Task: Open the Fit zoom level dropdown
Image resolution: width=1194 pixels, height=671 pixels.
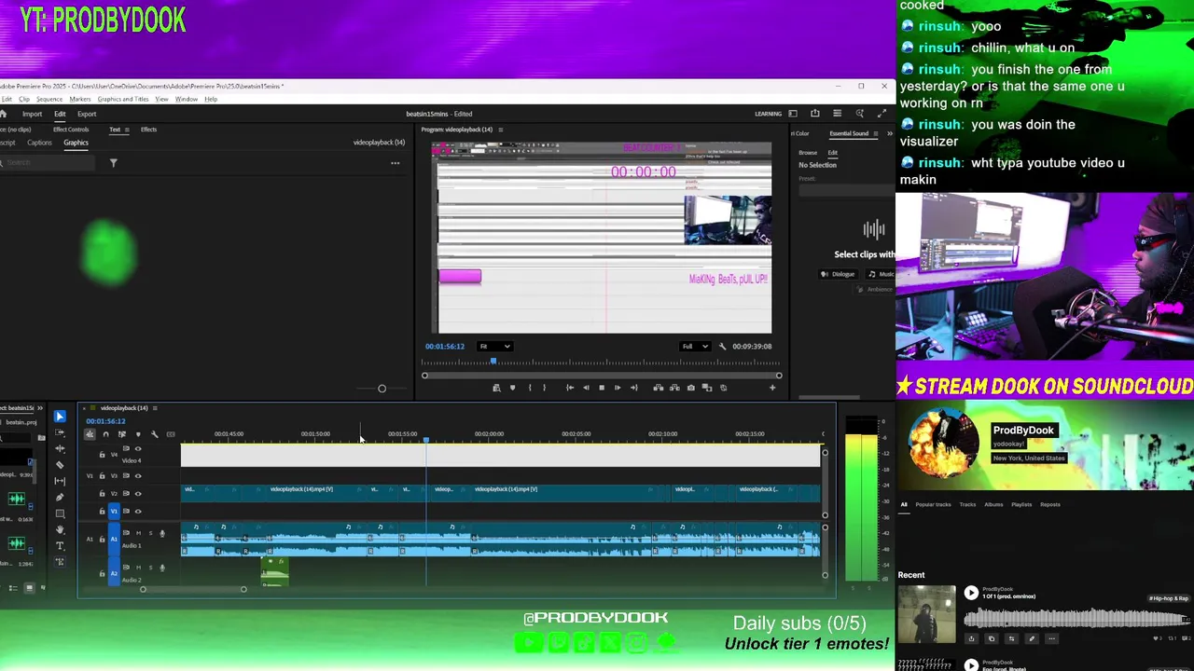Action: pos(494,347)
